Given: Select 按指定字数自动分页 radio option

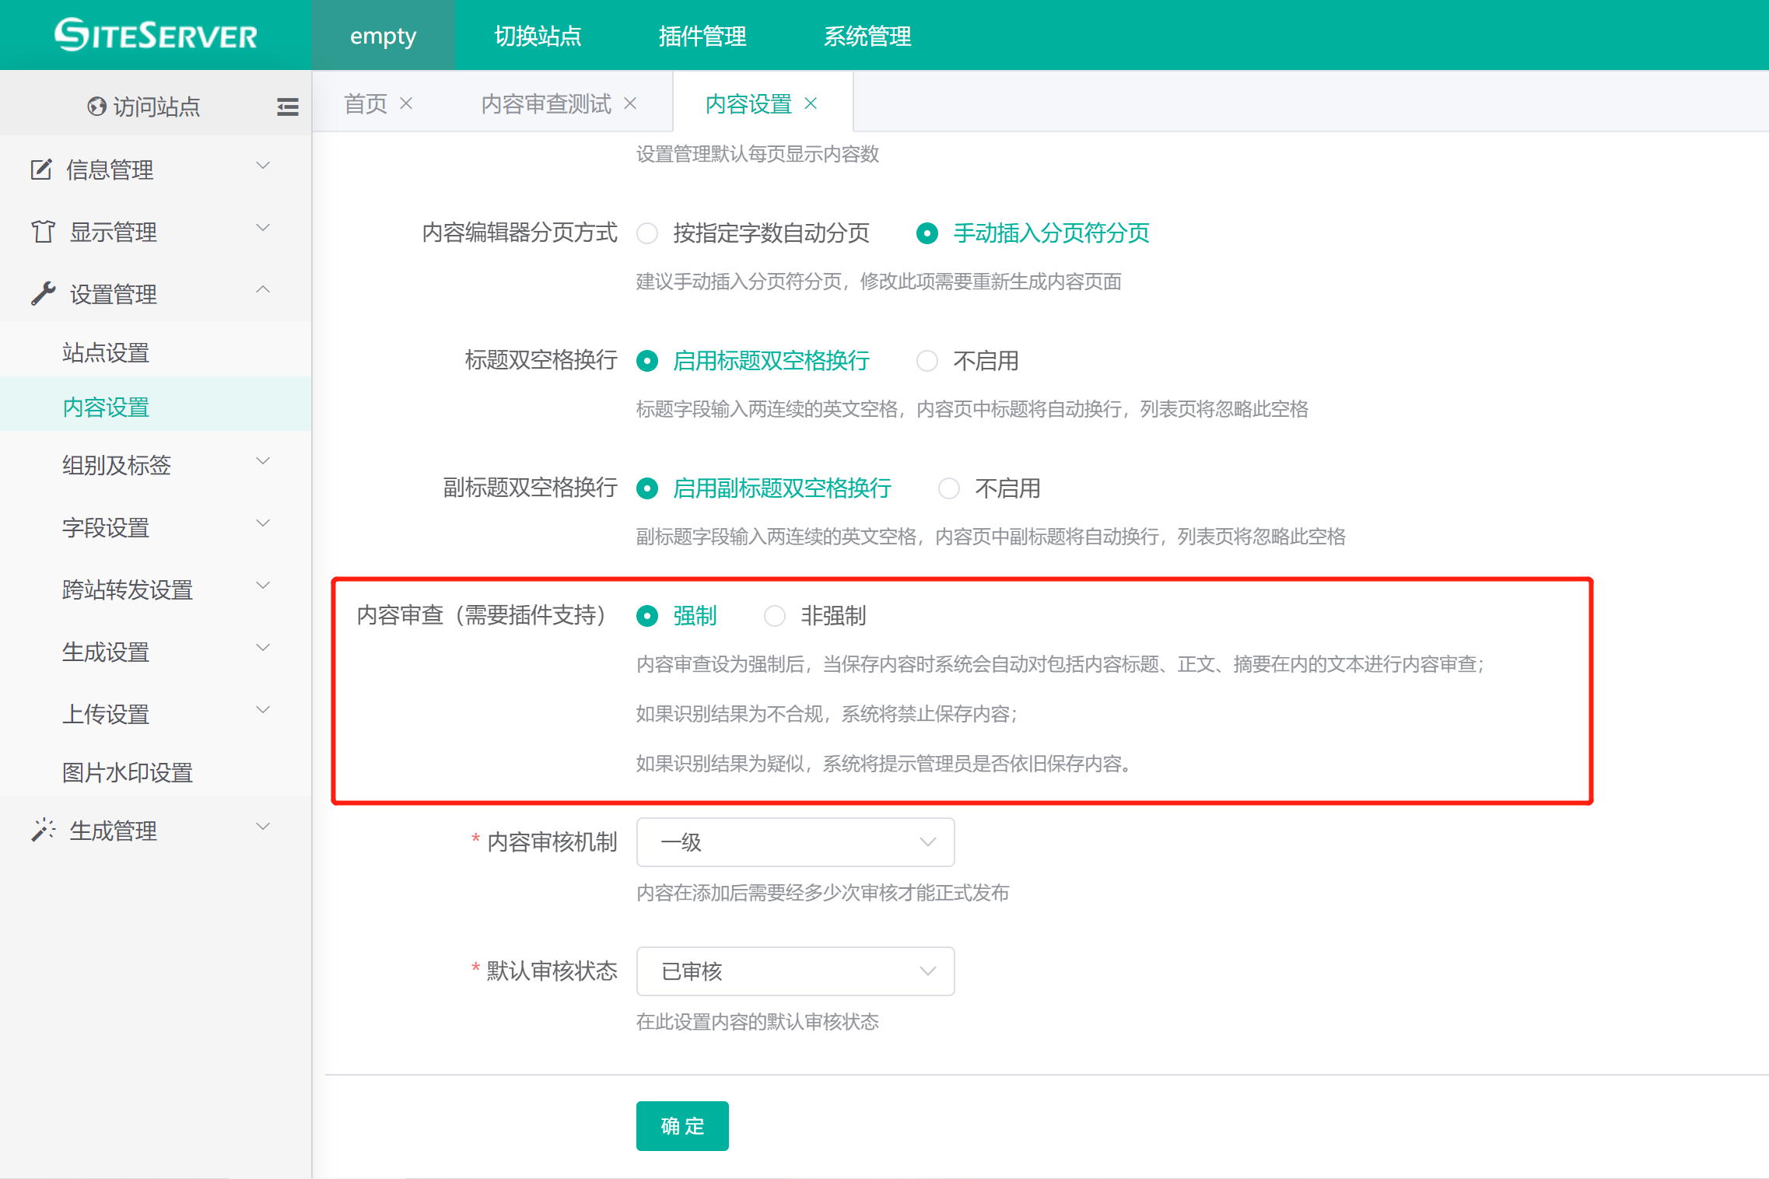Looking at the screenshot, I should point(647,233).
